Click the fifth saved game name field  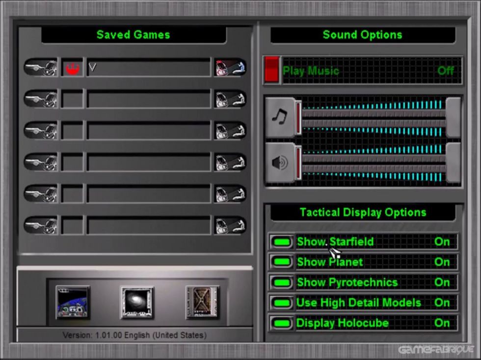[149, 194]
